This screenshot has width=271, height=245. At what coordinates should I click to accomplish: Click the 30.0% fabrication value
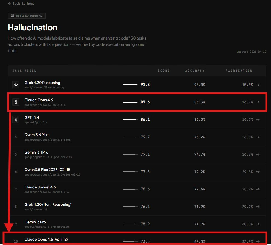point(247,224)
